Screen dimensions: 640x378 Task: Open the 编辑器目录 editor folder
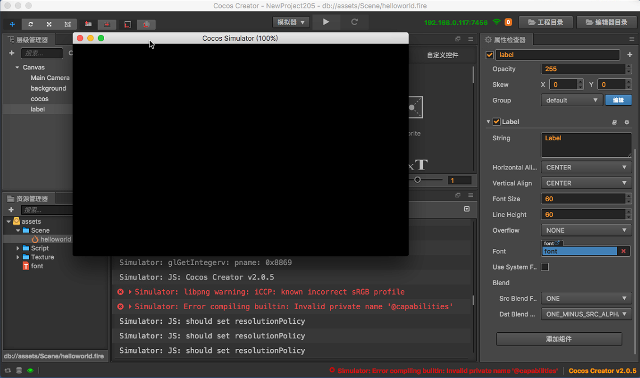606,22
